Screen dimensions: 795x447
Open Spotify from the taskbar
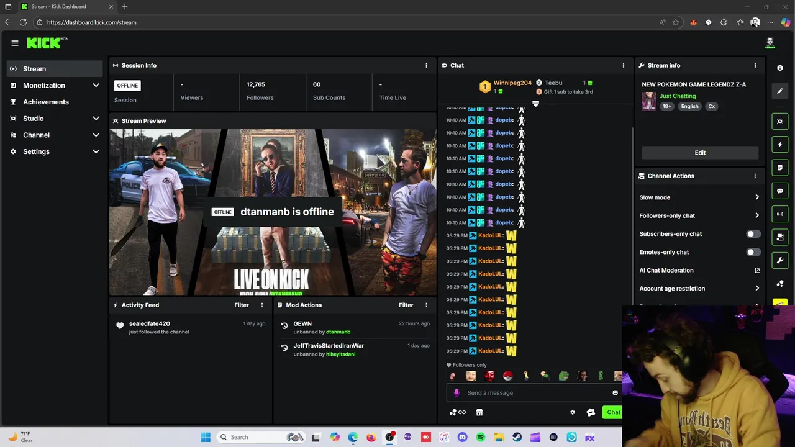[481, 437]
